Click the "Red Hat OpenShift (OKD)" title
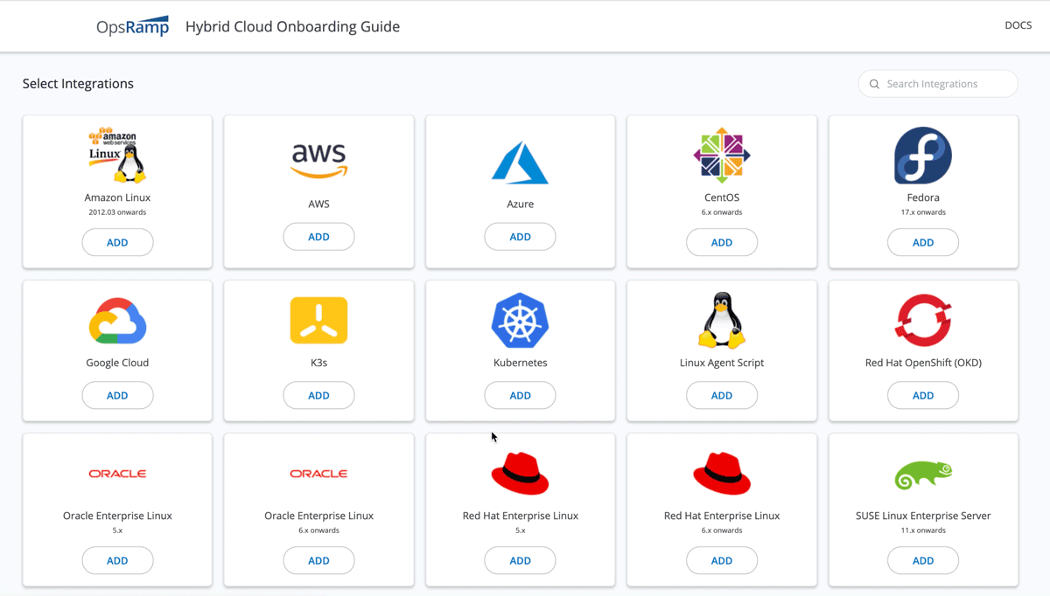 pyautogui.click(x=923, y=363)
